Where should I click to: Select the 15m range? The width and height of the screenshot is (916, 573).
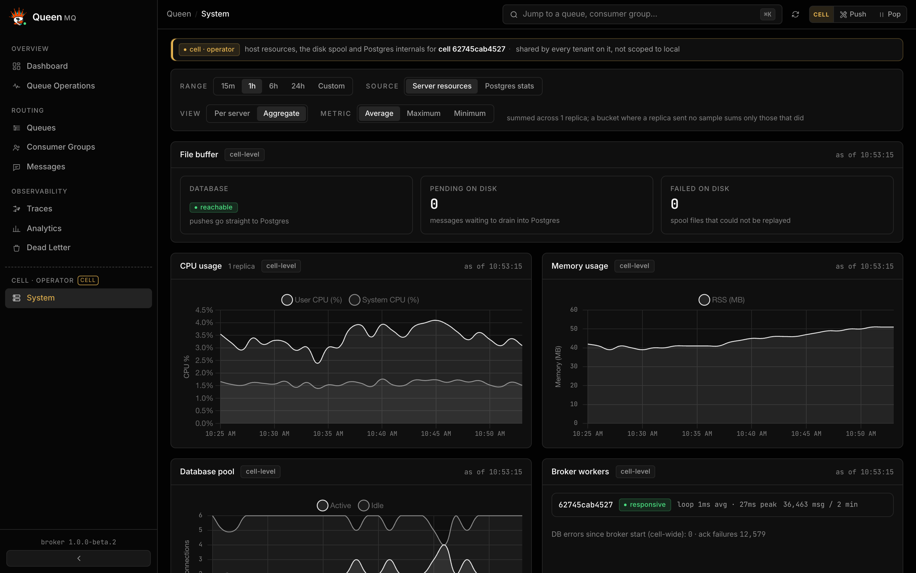228,86
